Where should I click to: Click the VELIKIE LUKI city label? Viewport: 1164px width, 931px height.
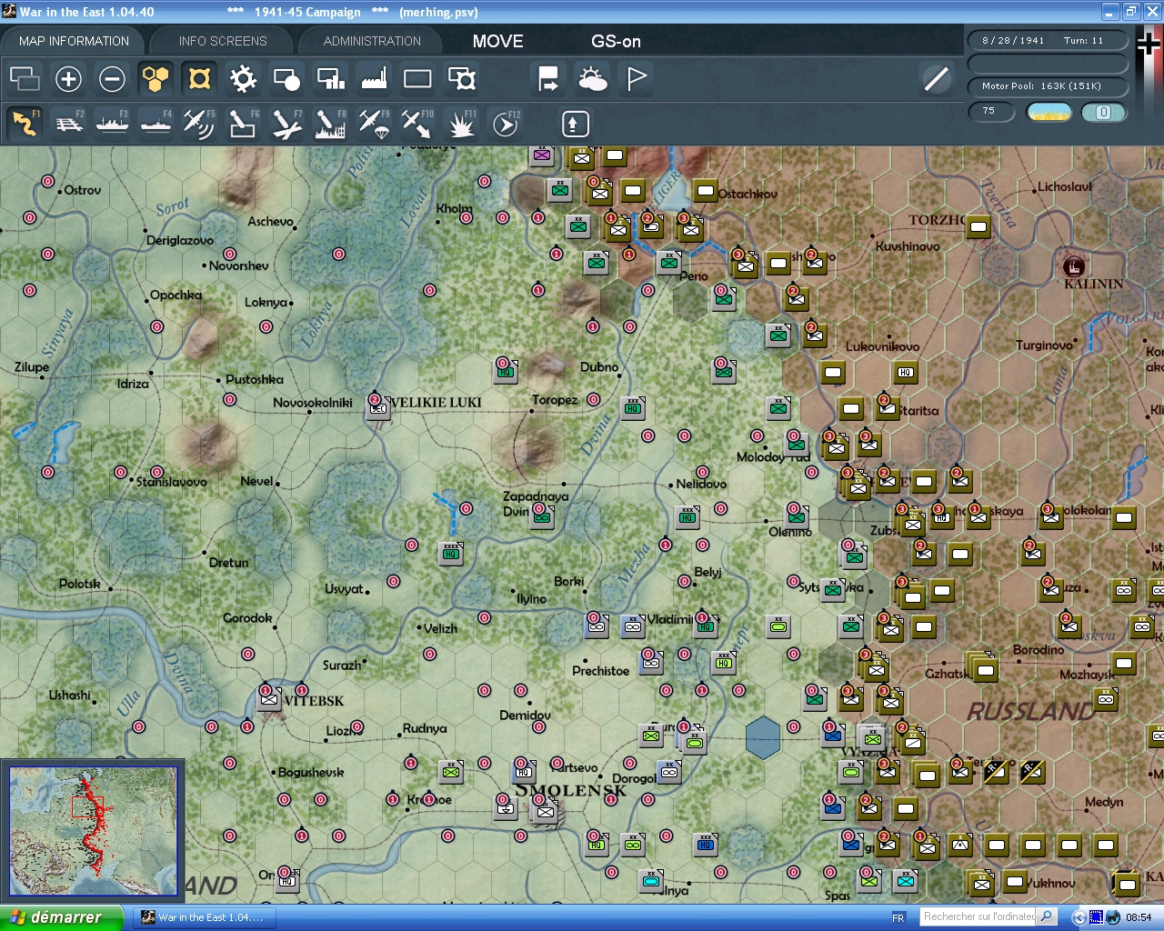coord(436,403)
